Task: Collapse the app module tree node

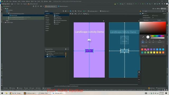Action: point(4,8)
